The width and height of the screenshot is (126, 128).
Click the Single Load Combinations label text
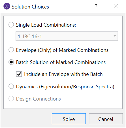(x=46, y=25)
